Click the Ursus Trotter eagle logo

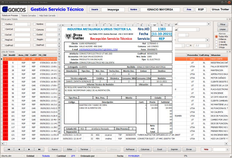[x=68, y=36]
